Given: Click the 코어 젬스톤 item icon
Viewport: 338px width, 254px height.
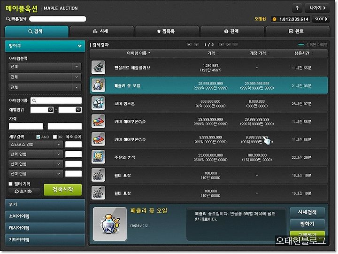Looking at the screenshot, I should tap(98, 103).
